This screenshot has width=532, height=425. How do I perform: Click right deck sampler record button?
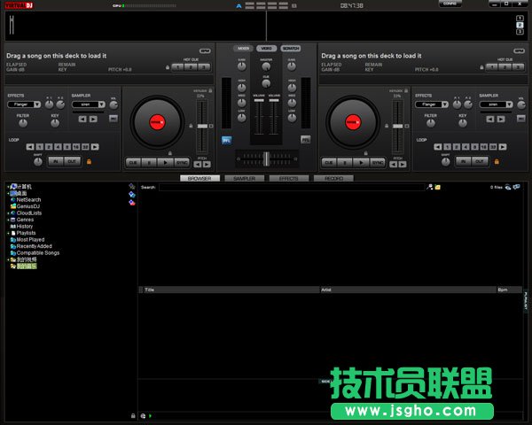[521, 119]
